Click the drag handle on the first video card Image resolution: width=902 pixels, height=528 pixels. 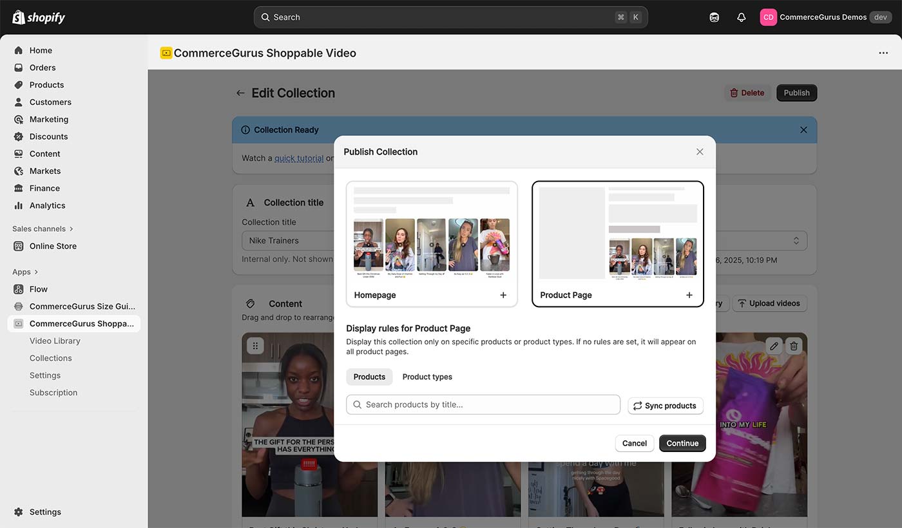[255, 345]
